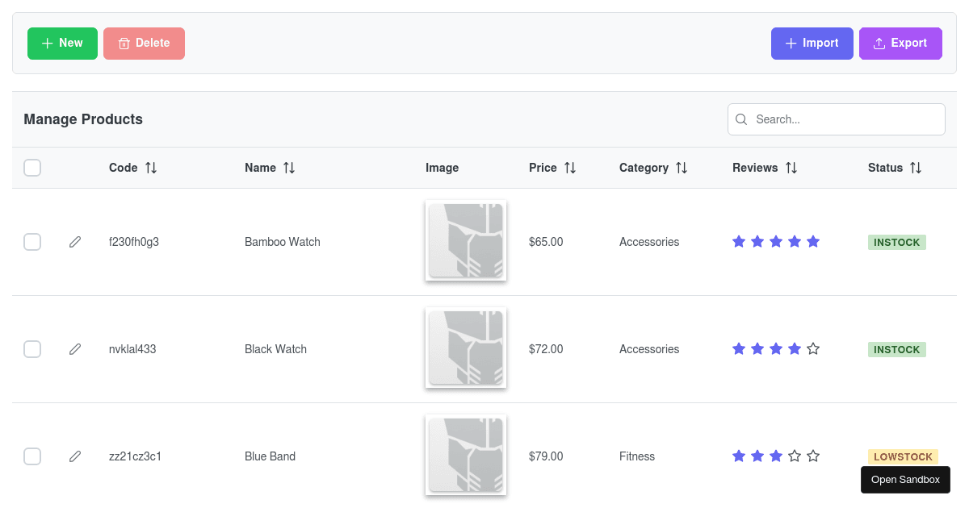Click the pencil edit icon for Bamboo Watch

coord(75,242)
